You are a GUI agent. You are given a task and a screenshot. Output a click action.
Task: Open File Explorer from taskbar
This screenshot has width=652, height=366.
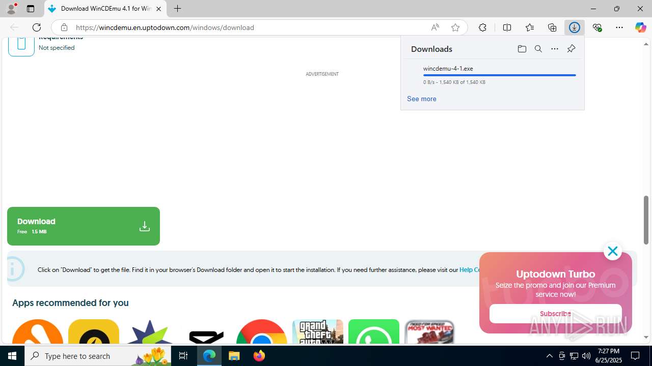[234, 356]
